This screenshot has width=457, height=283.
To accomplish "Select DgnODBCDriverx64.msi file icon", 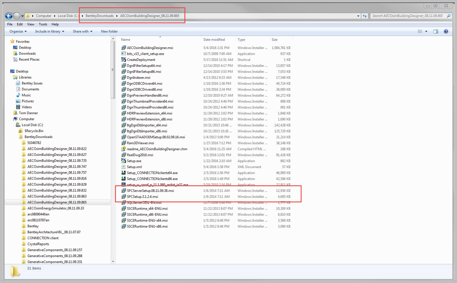I will 123,84.
